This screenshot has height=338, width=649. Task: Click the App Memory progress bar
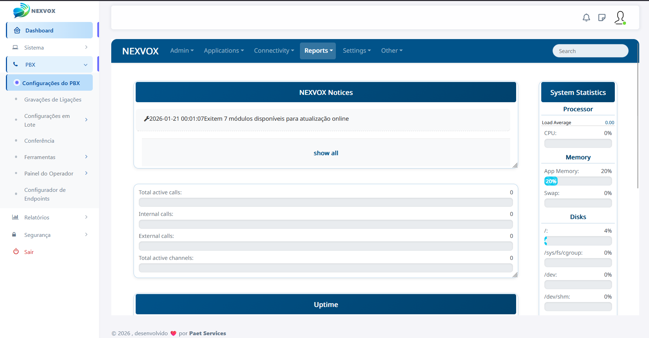pos(578,181)
